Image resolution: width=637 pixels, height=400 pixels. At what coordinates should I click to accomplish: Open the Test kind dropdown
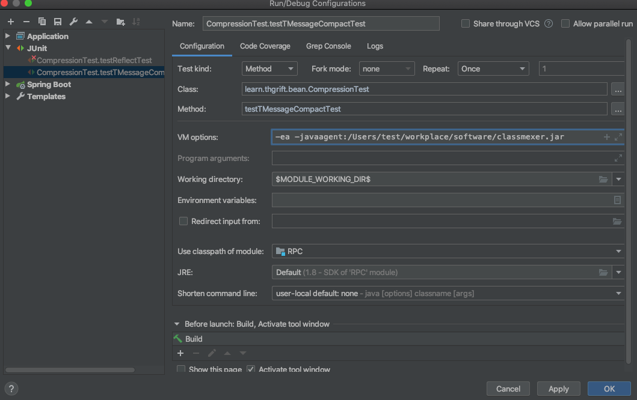269,69
